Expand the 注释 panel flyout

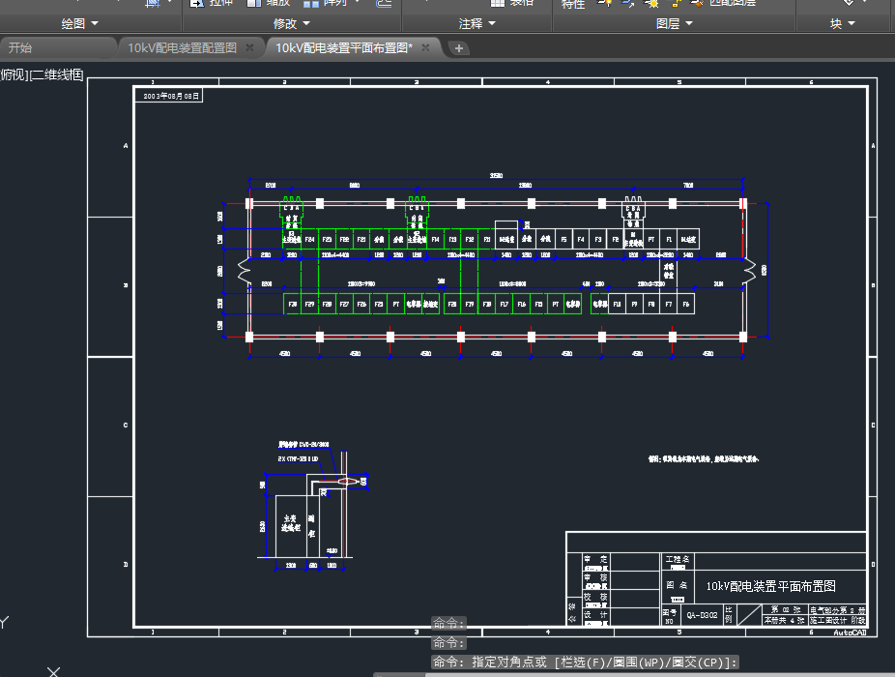point(477,23)
